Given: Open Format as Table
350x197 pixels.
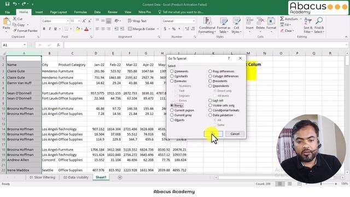Looking at the screenshot, I should [224, 26].
